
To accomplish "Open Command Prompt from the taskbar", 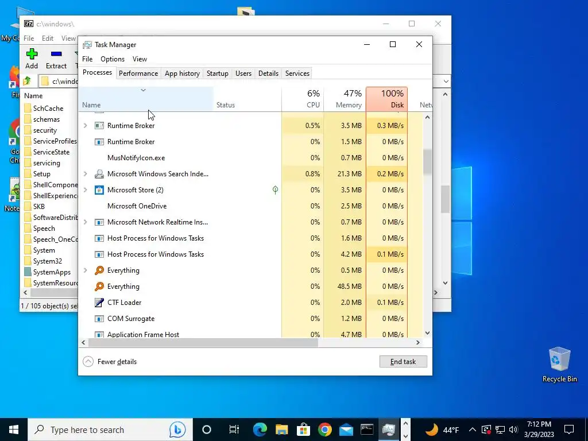I will pos(367,430).
